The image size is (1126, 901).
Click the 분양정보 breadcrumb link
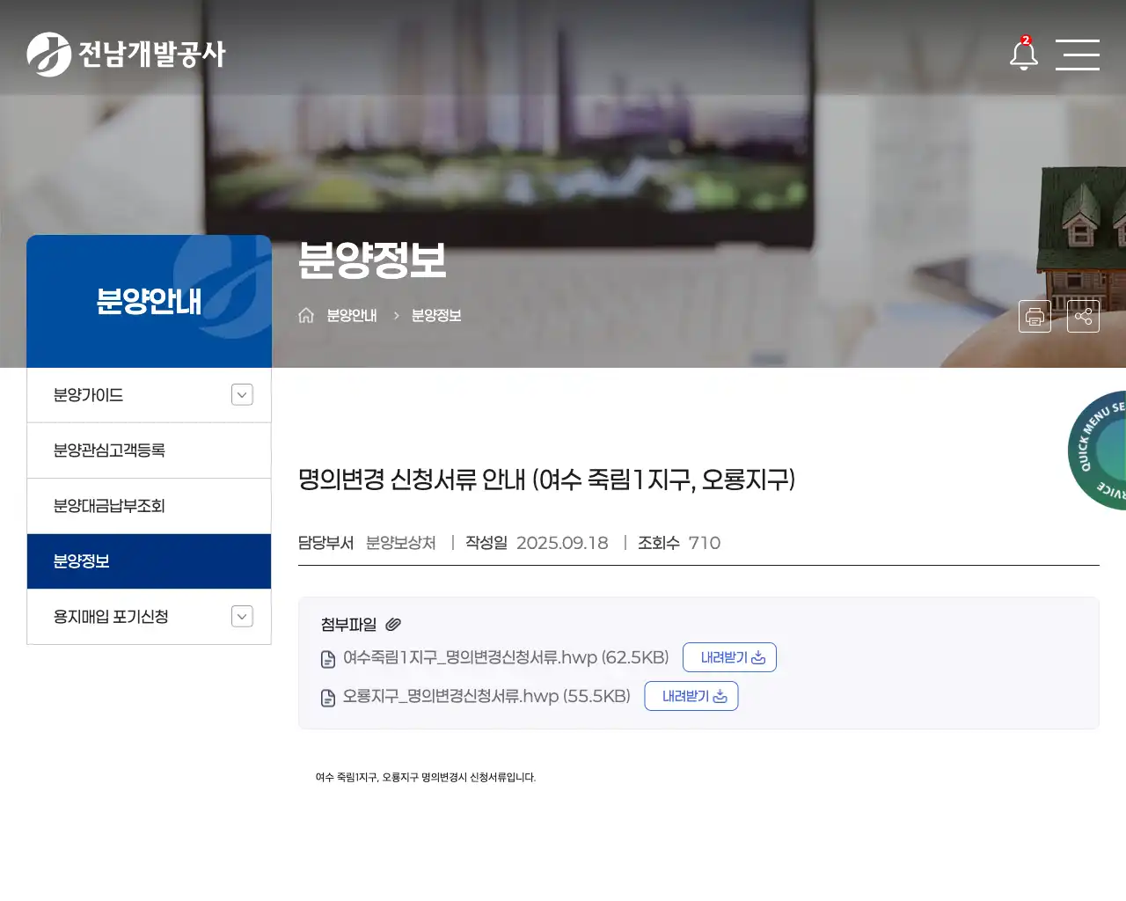436,315
